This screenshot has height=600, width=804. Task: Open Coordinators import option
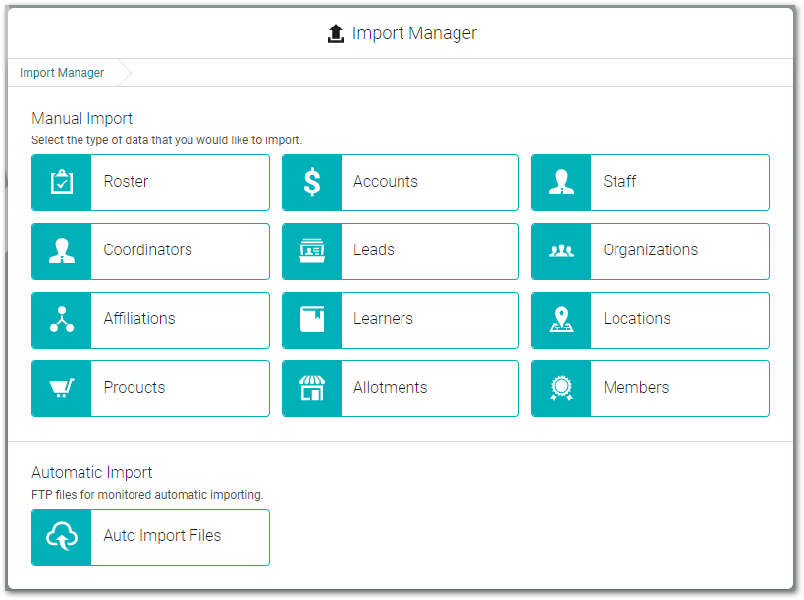point(150,250)
